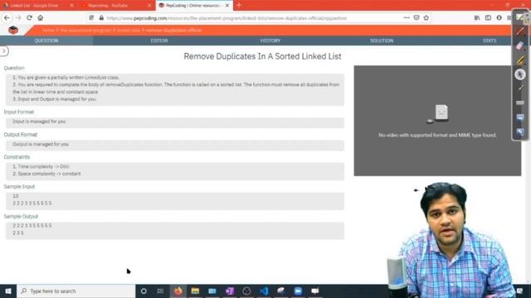The height and width of the screenshot is (298, 531).
Task: Click the Output Format heading
Action: [21, 134]
